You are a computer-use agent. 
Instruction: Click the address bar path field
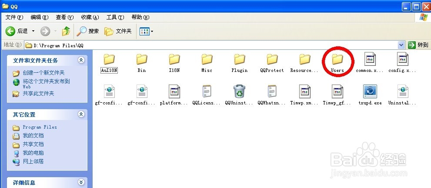[x=211, y=45]
